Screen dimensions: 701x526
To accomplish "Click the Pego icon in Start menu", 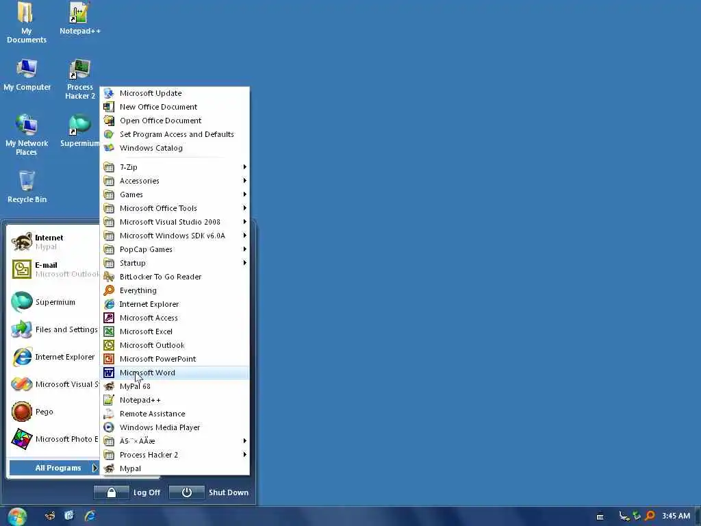I will coord(21,412).
